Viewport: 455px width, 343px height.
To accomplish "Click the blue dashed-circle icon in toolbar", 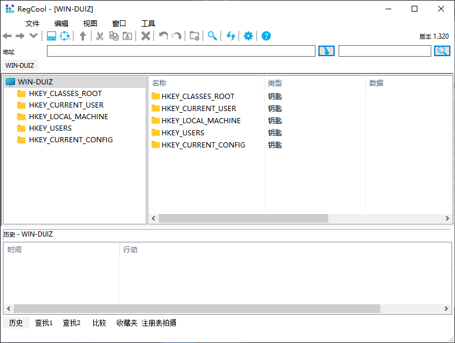I will click(64, 36).
